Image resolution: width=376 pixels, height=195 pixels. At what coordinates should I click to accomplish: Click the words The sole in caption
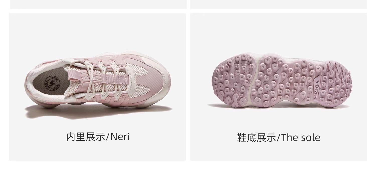tap(301, 138)
